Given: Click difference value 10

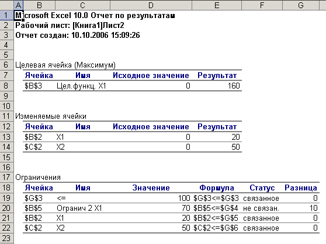Looking at the screenshot, I should click(313, 208).
